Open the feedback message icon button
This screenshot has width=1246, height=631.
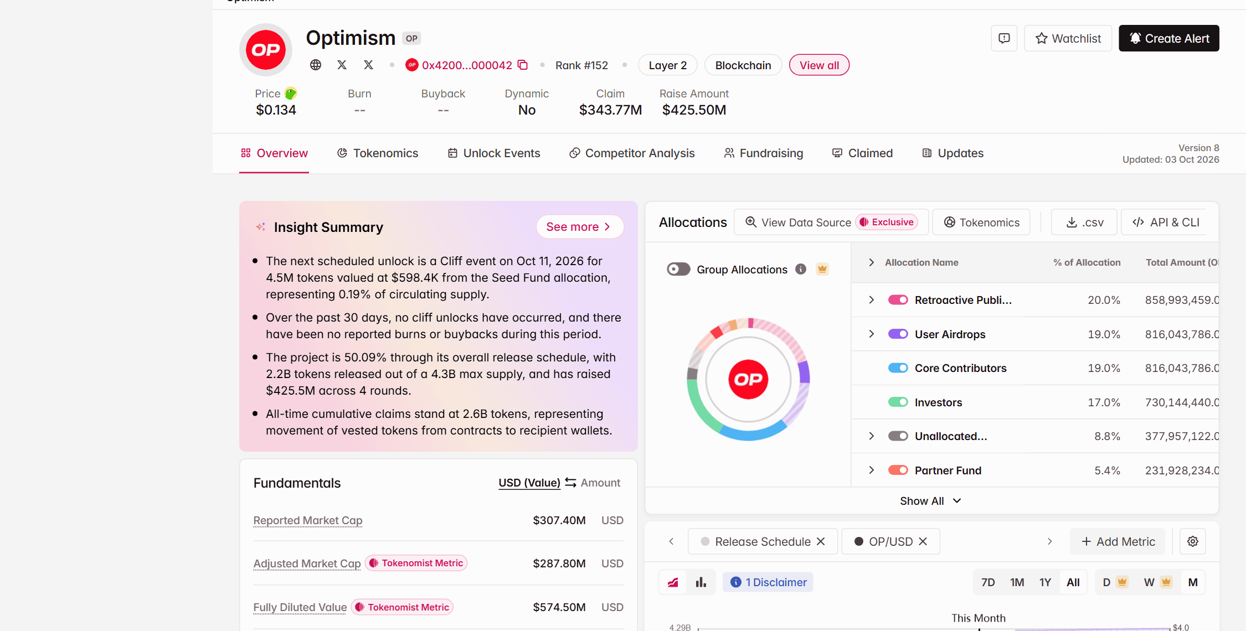[x=1004, y=38]
